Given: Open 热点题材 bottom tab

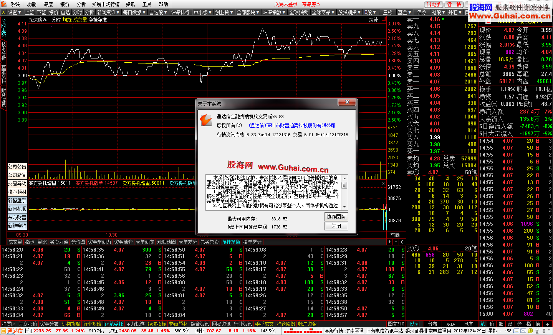Looking at the screenshot, I should tap(179, 324).
